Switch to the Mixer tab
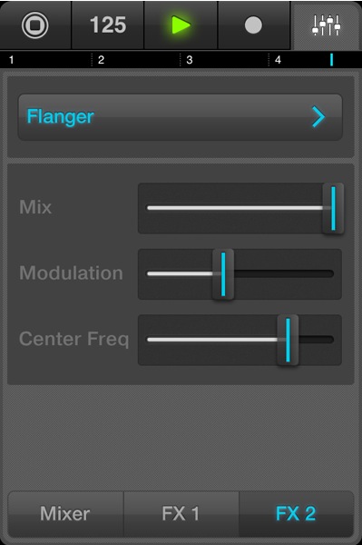The height and width of the screenshot is (545, 362). click(65, 513)
